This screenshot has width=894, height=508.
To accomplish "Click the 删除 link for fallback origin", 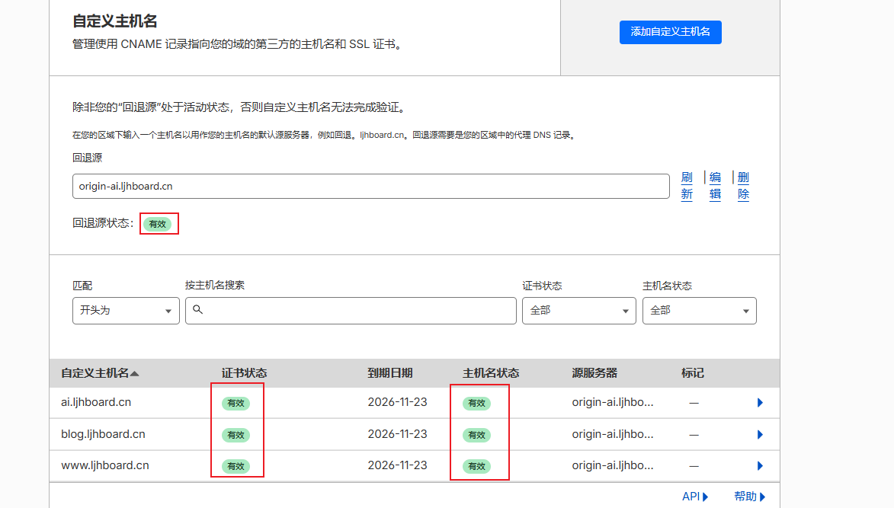I will click(x=743, y=186).
